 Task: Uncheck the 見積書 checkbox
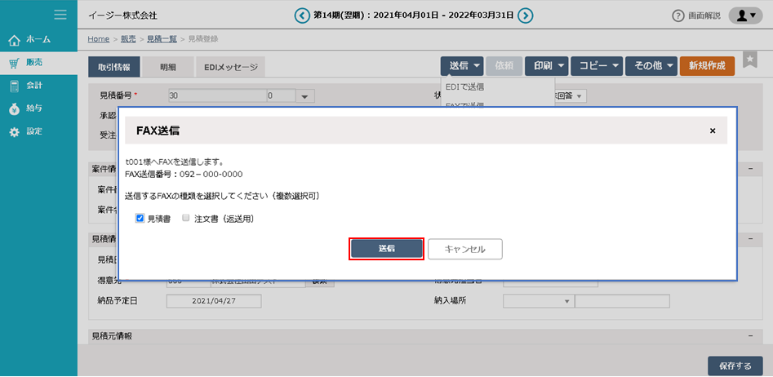click(140, 219)
